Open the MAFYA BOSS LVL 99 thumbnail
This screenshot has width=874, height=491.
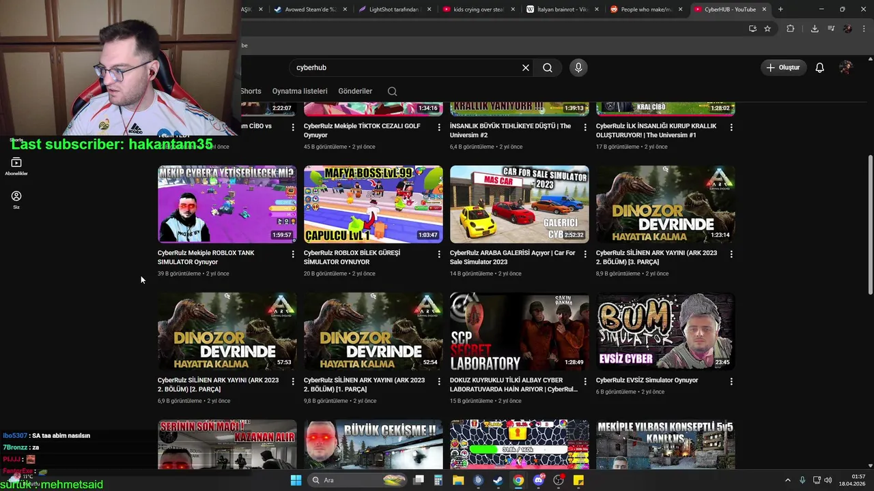(373, 205)
